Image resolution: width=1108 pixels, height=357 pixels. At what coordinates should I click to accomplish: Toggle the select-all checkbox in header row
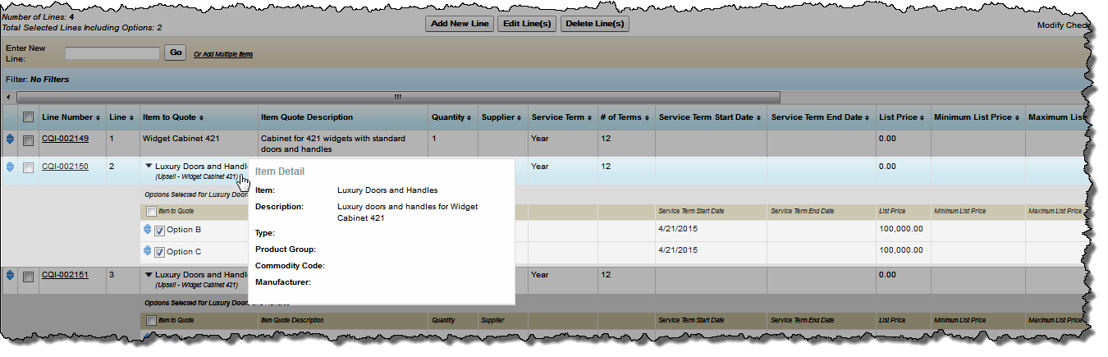[29, 117]
